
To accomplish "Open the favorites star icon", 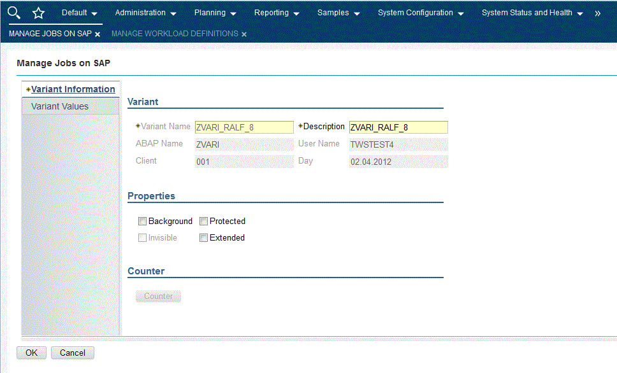I will [x=38, y=12].
